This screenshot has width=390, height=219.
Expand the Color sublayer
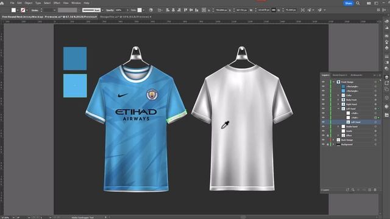tap(338, 96)
